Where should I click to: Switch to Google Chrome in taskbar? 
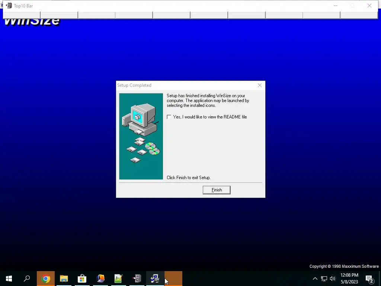(46, 279)
